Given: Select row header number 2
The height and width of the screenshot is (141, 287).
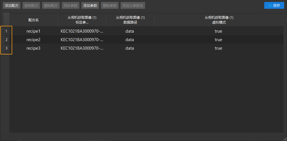Looking at the screenshot, I should pos(7,40).
